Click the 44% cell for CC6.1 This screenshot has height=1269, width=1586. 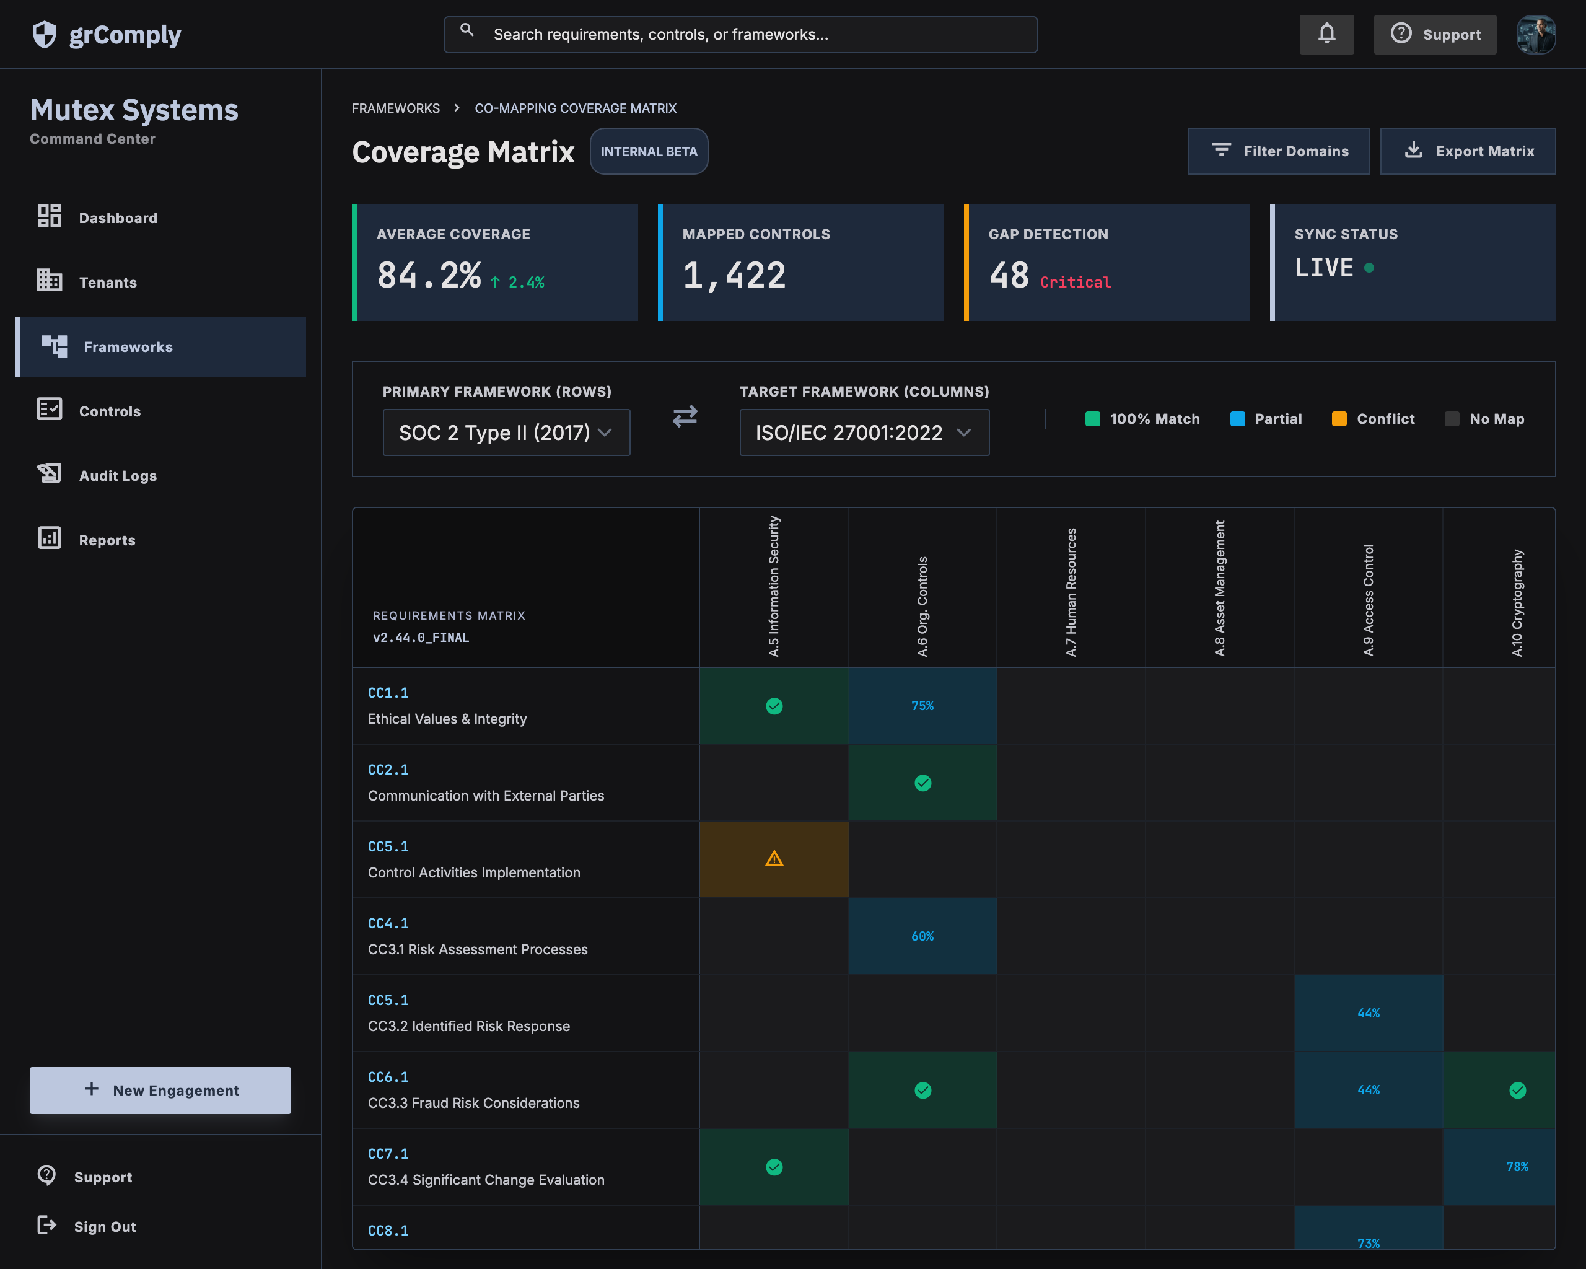click(1369, 1090)
